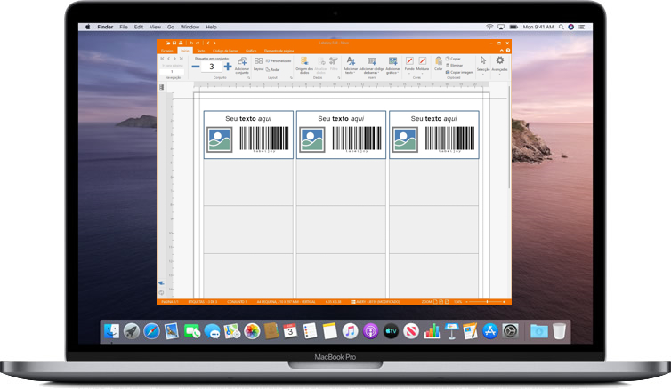Click Personalizado layout option
Screen dimensions: 671x389
coord(279,61)
